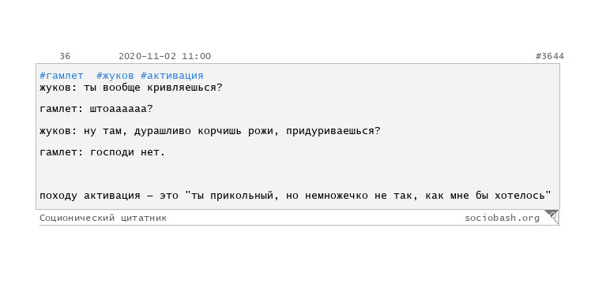Open the #жуков hashtag

[x=115, y=76]
